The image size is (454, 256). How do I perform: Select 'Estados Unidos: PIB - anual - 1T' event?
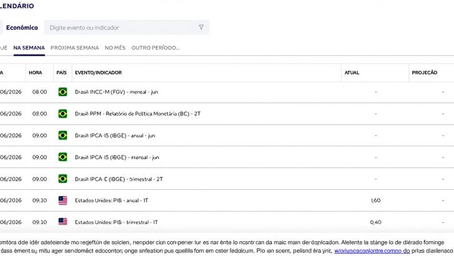click(111, 201)
